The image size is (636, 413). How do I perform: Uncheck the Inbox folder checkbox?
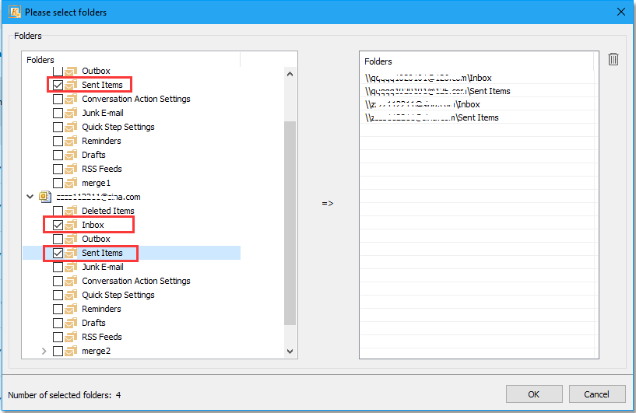[x=58, y=225]
